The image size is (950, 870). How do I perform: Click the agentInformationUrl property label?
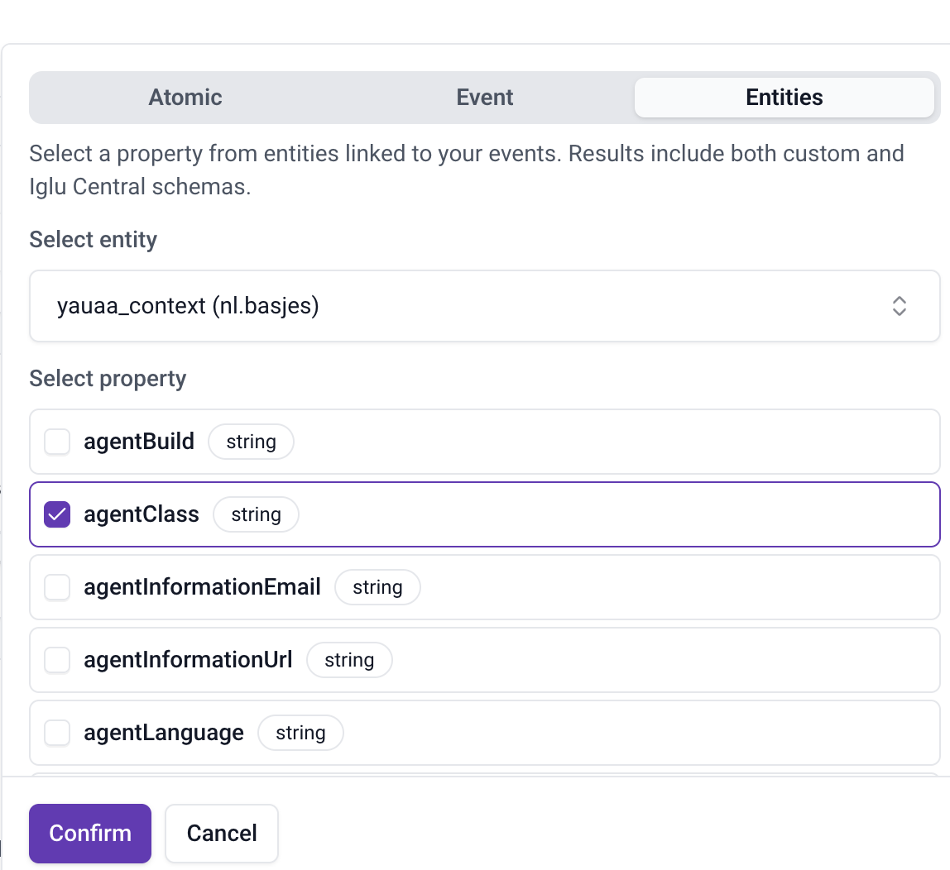(x=188, y=660)
